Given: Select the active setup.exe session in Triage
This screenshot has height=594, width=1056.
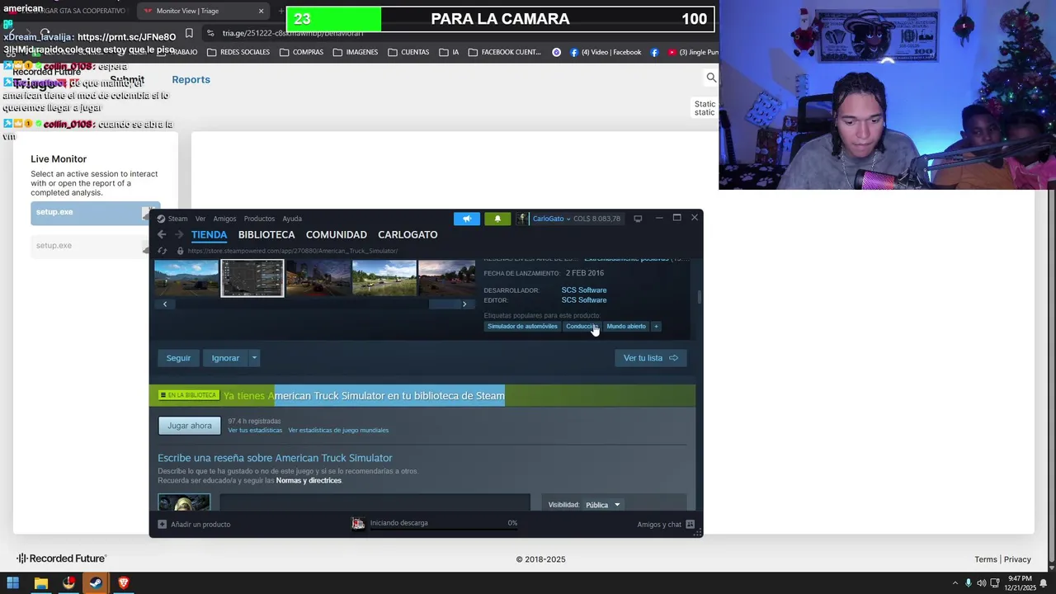Looking at the screenshot, I should click(96, 213).
